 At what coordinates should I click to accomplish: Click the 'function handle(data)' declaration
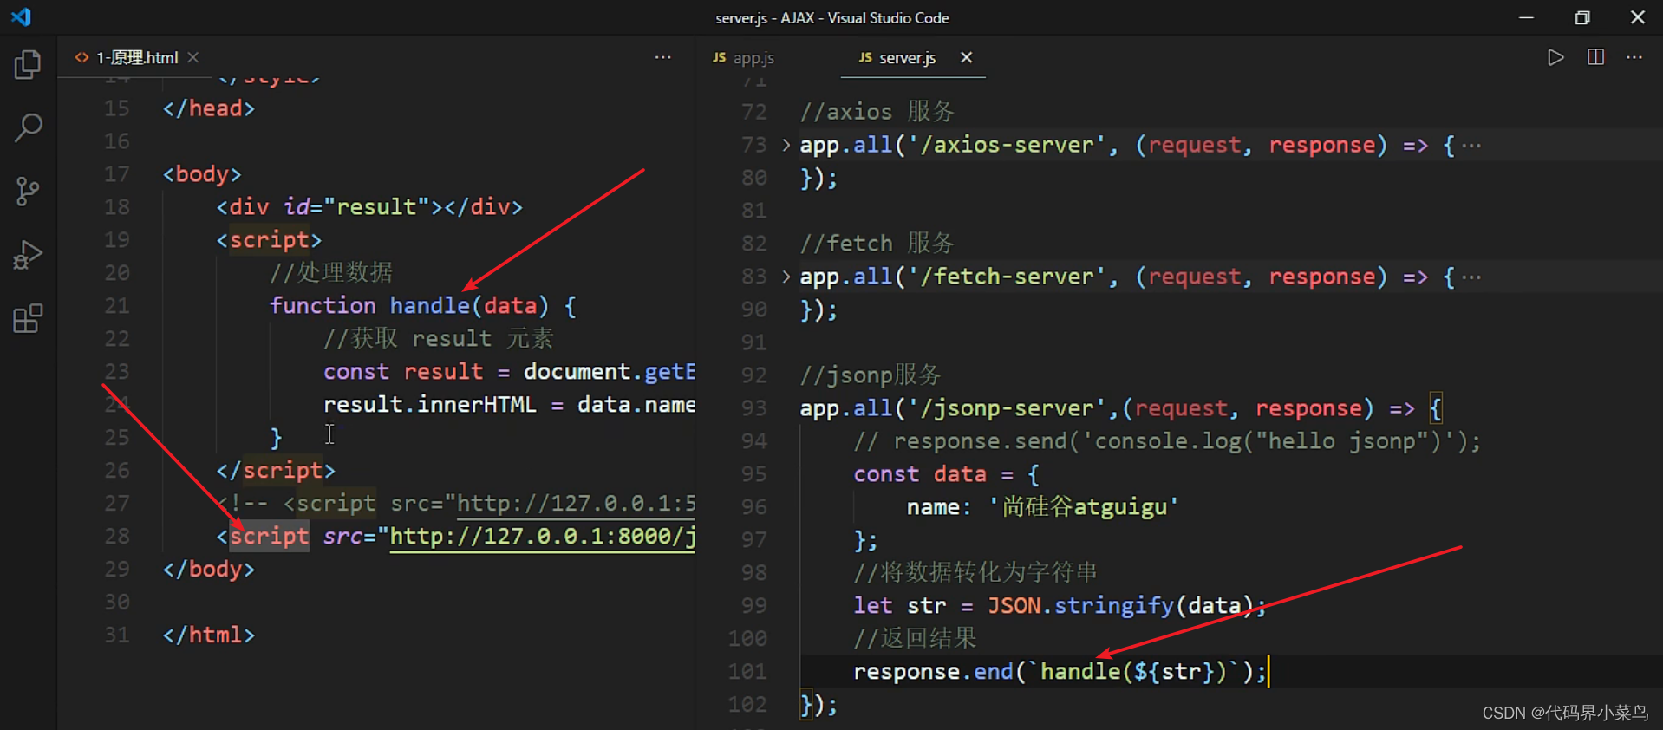pyautogui.click(x=408, y=306)
